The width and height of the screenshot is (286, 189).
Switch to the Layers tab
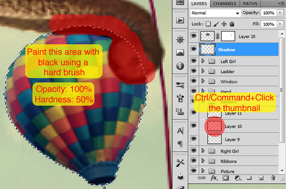199,4
